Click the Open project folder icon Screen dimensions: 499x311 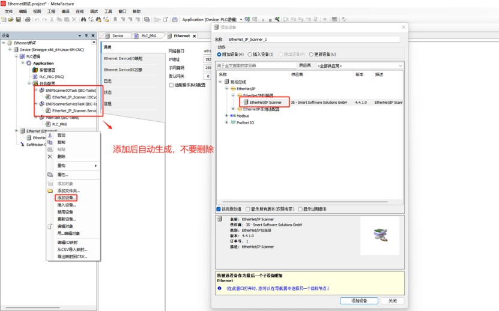pos(11,19)
